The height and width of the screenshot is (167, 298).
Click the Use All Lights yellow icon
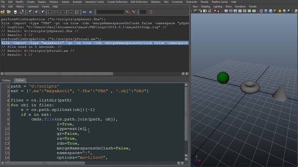[280, 11]
